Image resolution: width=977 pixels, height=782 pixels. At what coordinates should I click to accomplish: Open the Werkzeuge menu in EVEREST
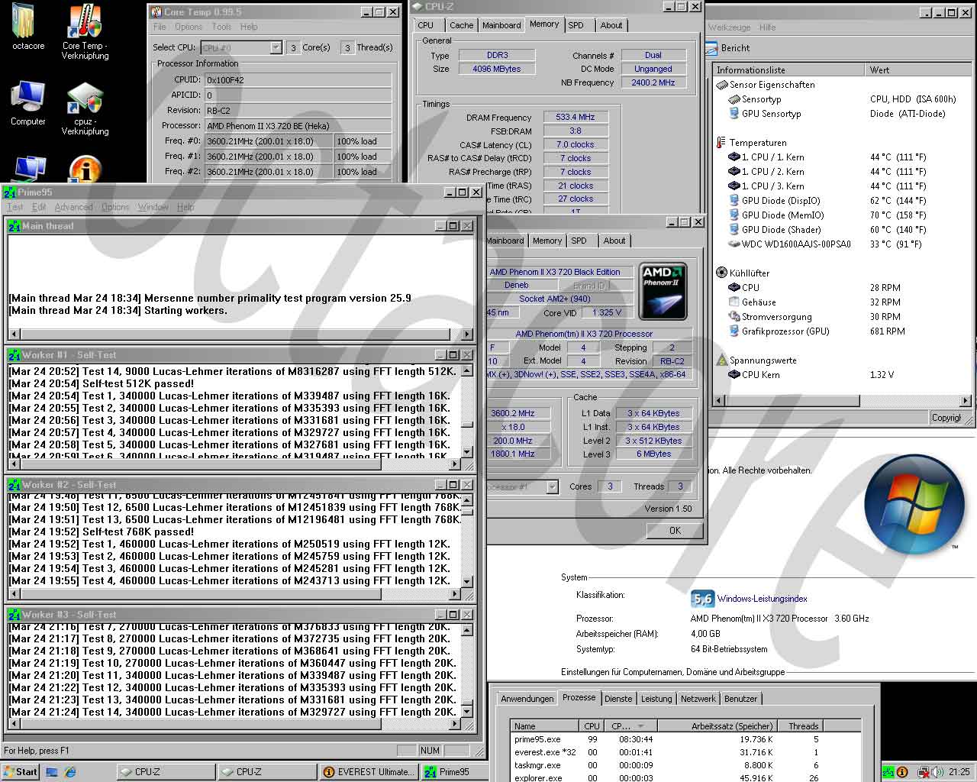click(730, 27)
